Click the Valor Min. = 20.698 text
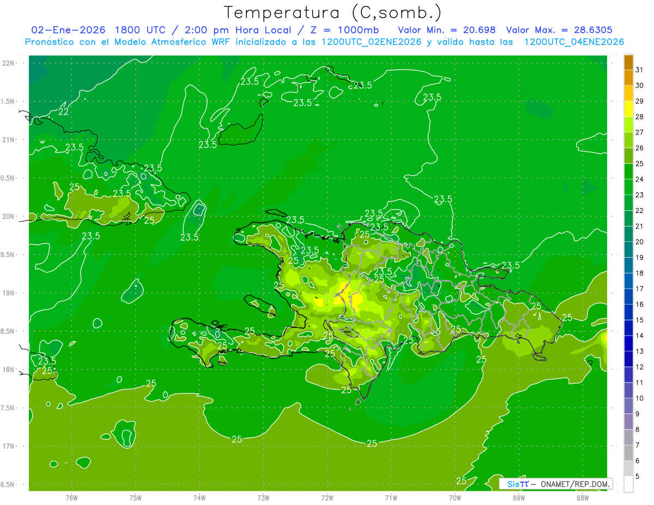The width and height of the screenshot is (654, 505). pyautogui.click(x=447, y=30)
